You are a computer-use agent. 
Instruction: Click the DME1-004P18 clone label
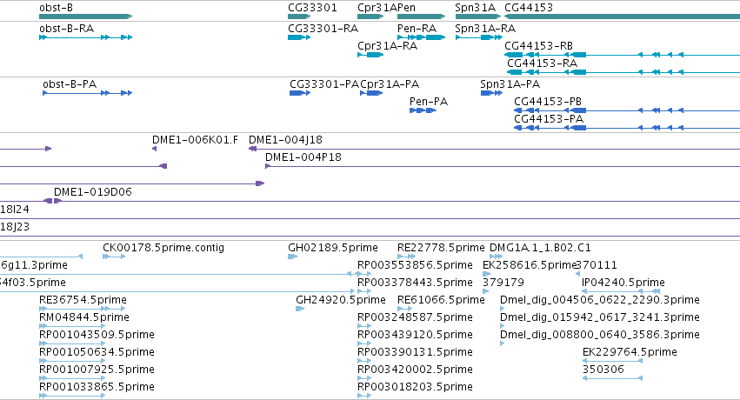(x=303, y=157)
